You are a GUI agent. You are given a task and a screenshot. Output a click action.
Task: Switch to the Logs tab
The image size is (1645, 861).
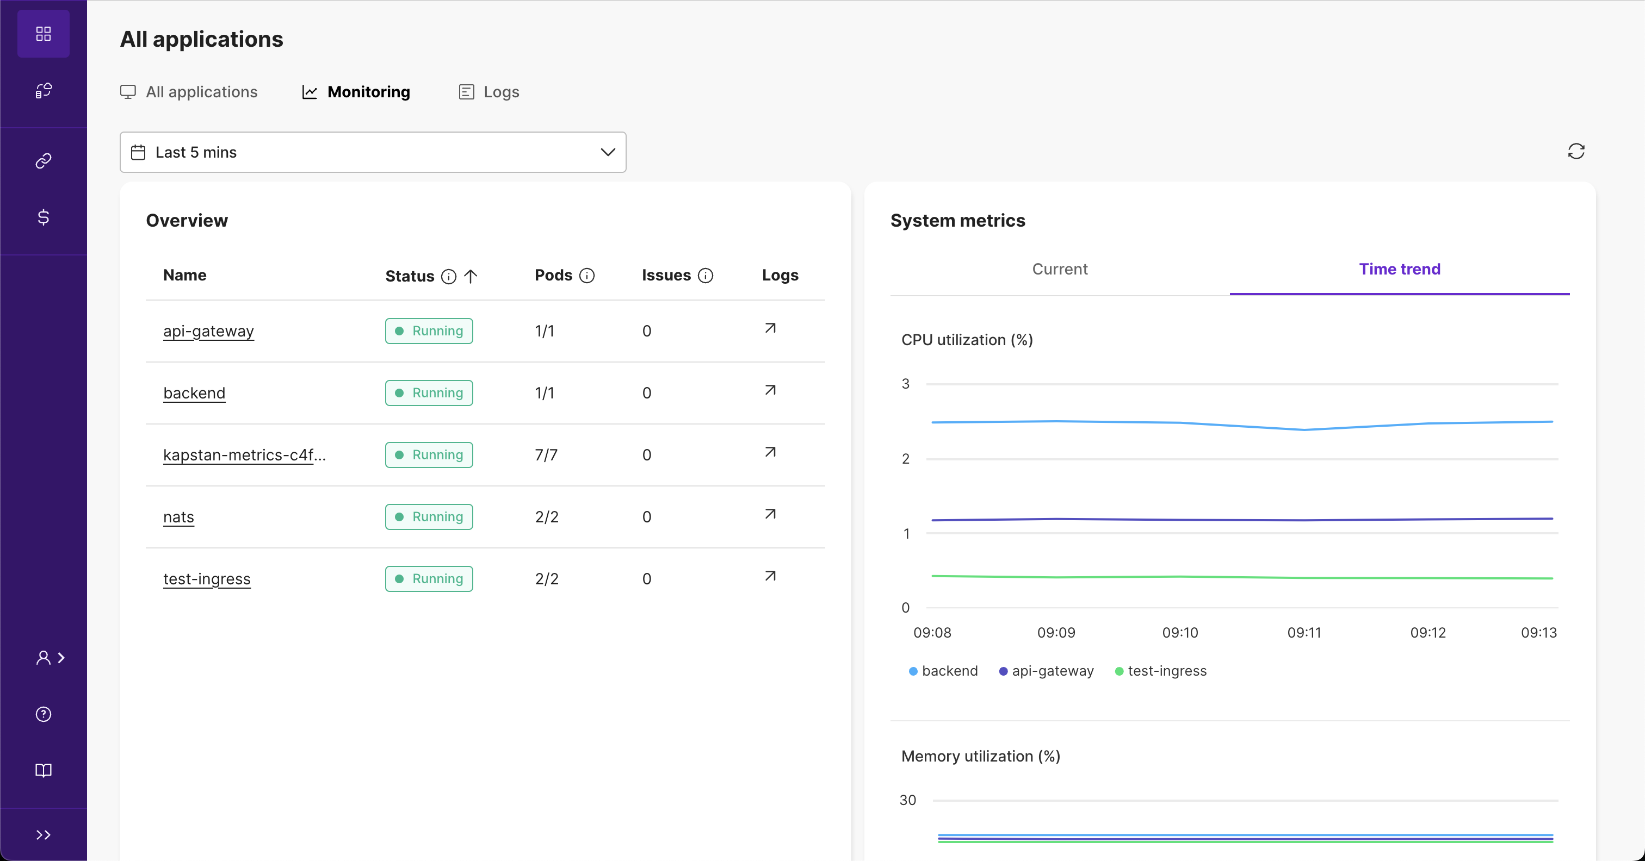[x=489, y=92]
